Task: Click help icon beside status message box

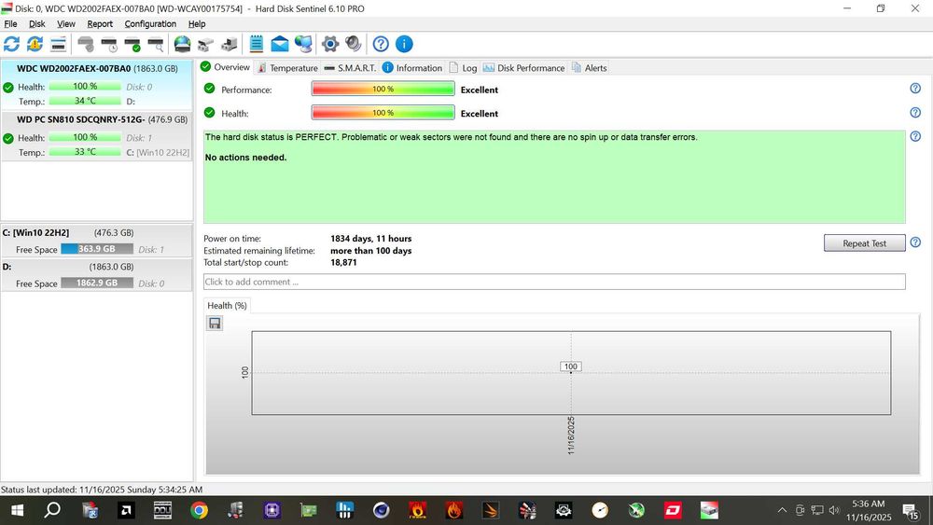Action: (915, 136)
